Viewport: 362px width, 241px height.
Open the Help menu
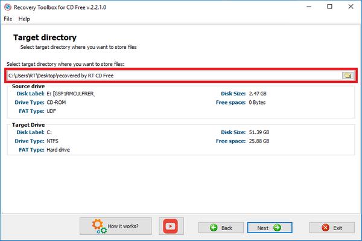[x=24, y=19]
